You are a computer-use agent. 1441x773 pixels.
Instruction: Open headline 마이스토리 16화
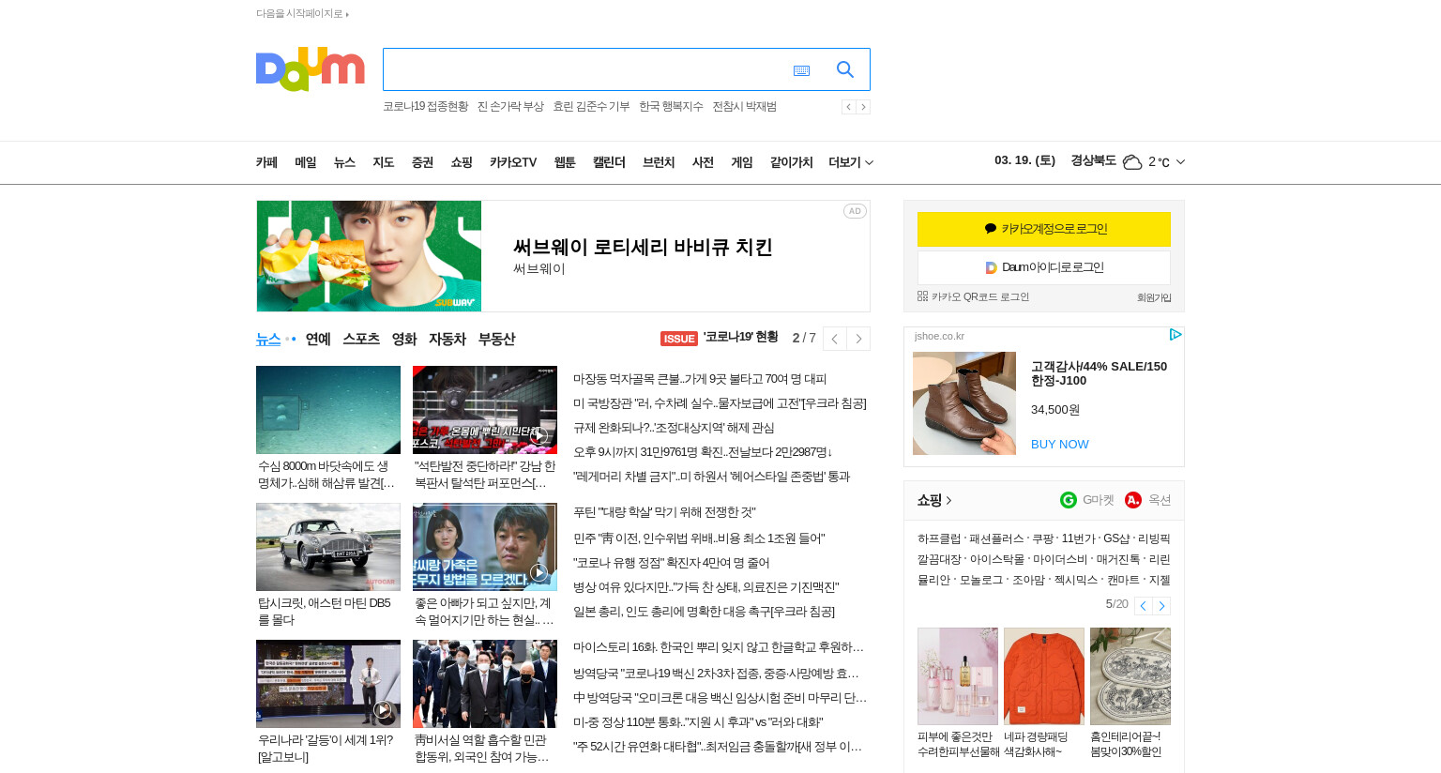(719, 647)
